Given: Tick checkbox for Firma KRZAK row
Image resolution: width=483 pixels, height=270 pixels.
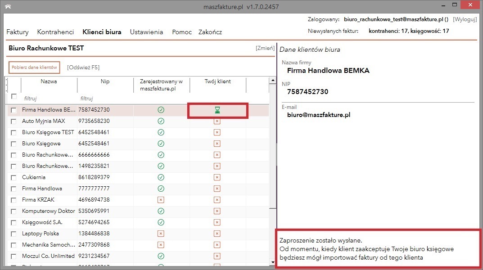Looking at the screenshot, I should [14, 200].
